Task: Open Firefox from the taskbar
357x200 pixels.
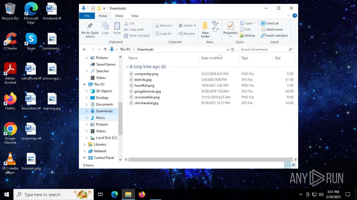Action: pyautogui.click(x=142, y=194)
